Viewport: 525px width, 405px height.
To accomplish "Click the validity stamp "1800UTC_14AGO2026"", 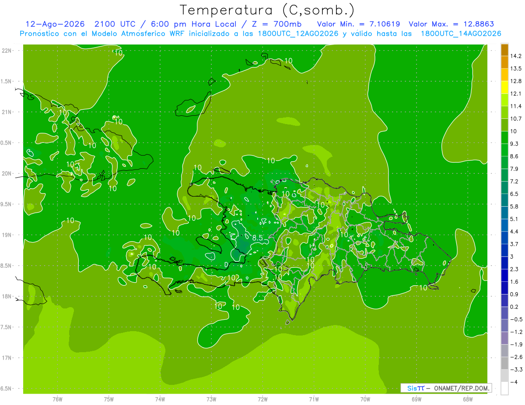I will pyautogui.click(x=461, y=34).
